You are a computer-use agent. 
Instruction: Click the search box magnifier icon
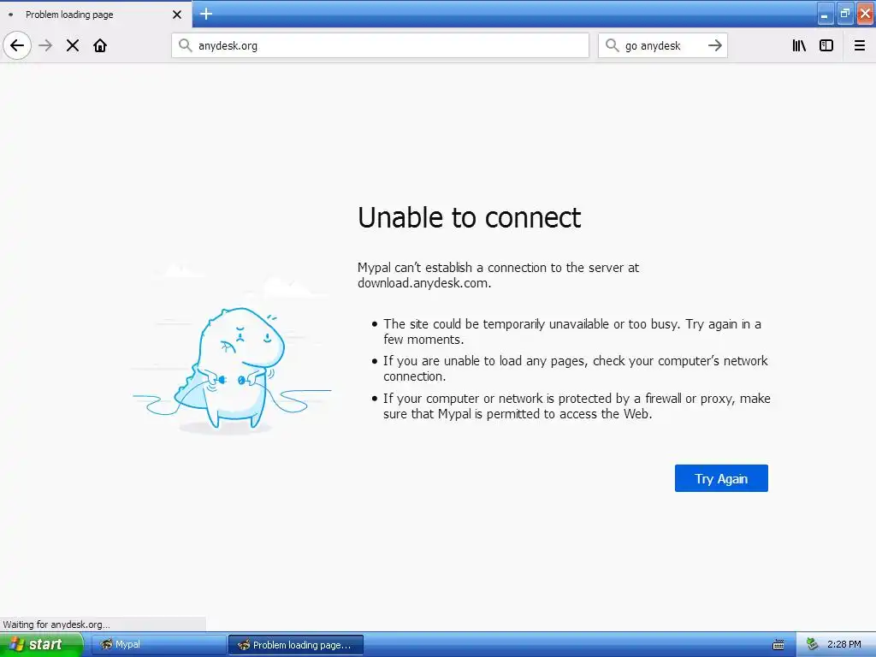[613, 45]
